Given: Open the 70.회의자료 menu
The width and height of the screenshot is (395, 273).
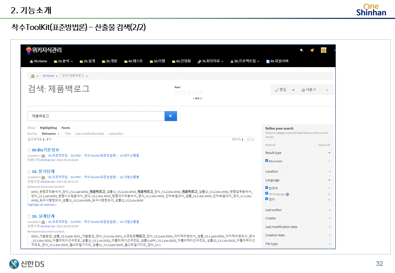Looking at the screenshot, I should 210,61.
